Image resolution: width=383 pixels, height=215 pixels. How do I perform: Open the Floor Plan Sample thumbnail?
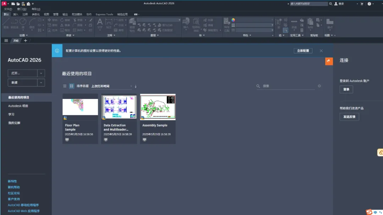(x=80, y=107)
